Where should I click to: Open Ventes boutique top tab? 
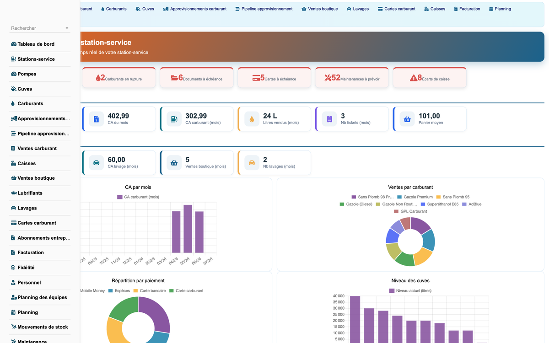click(320, 9)
